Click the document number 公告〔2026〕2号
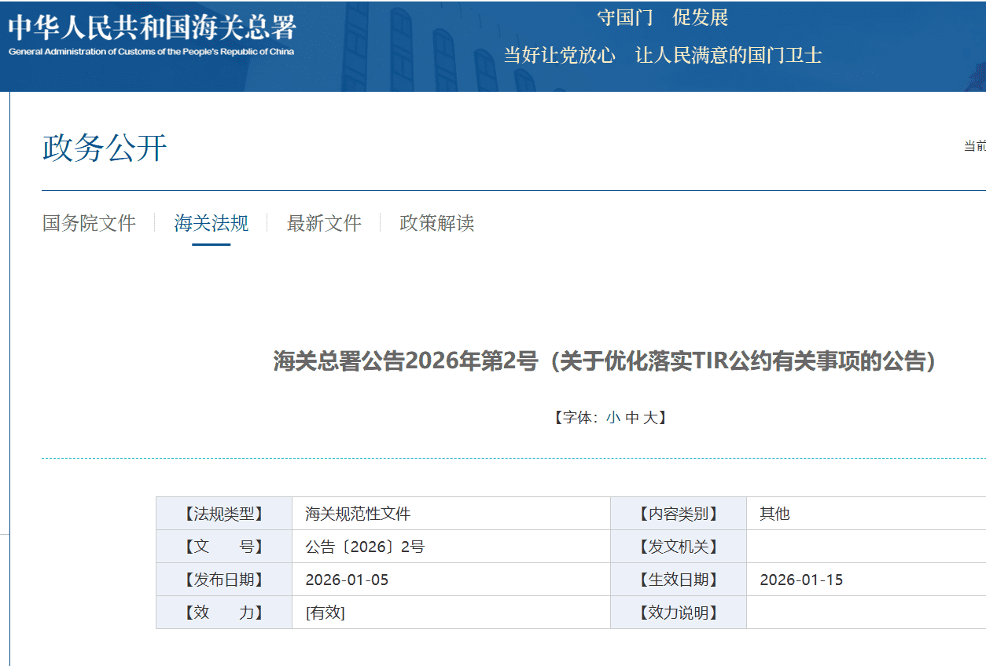Viewport: 986px width, 666px height. (364, 546)
